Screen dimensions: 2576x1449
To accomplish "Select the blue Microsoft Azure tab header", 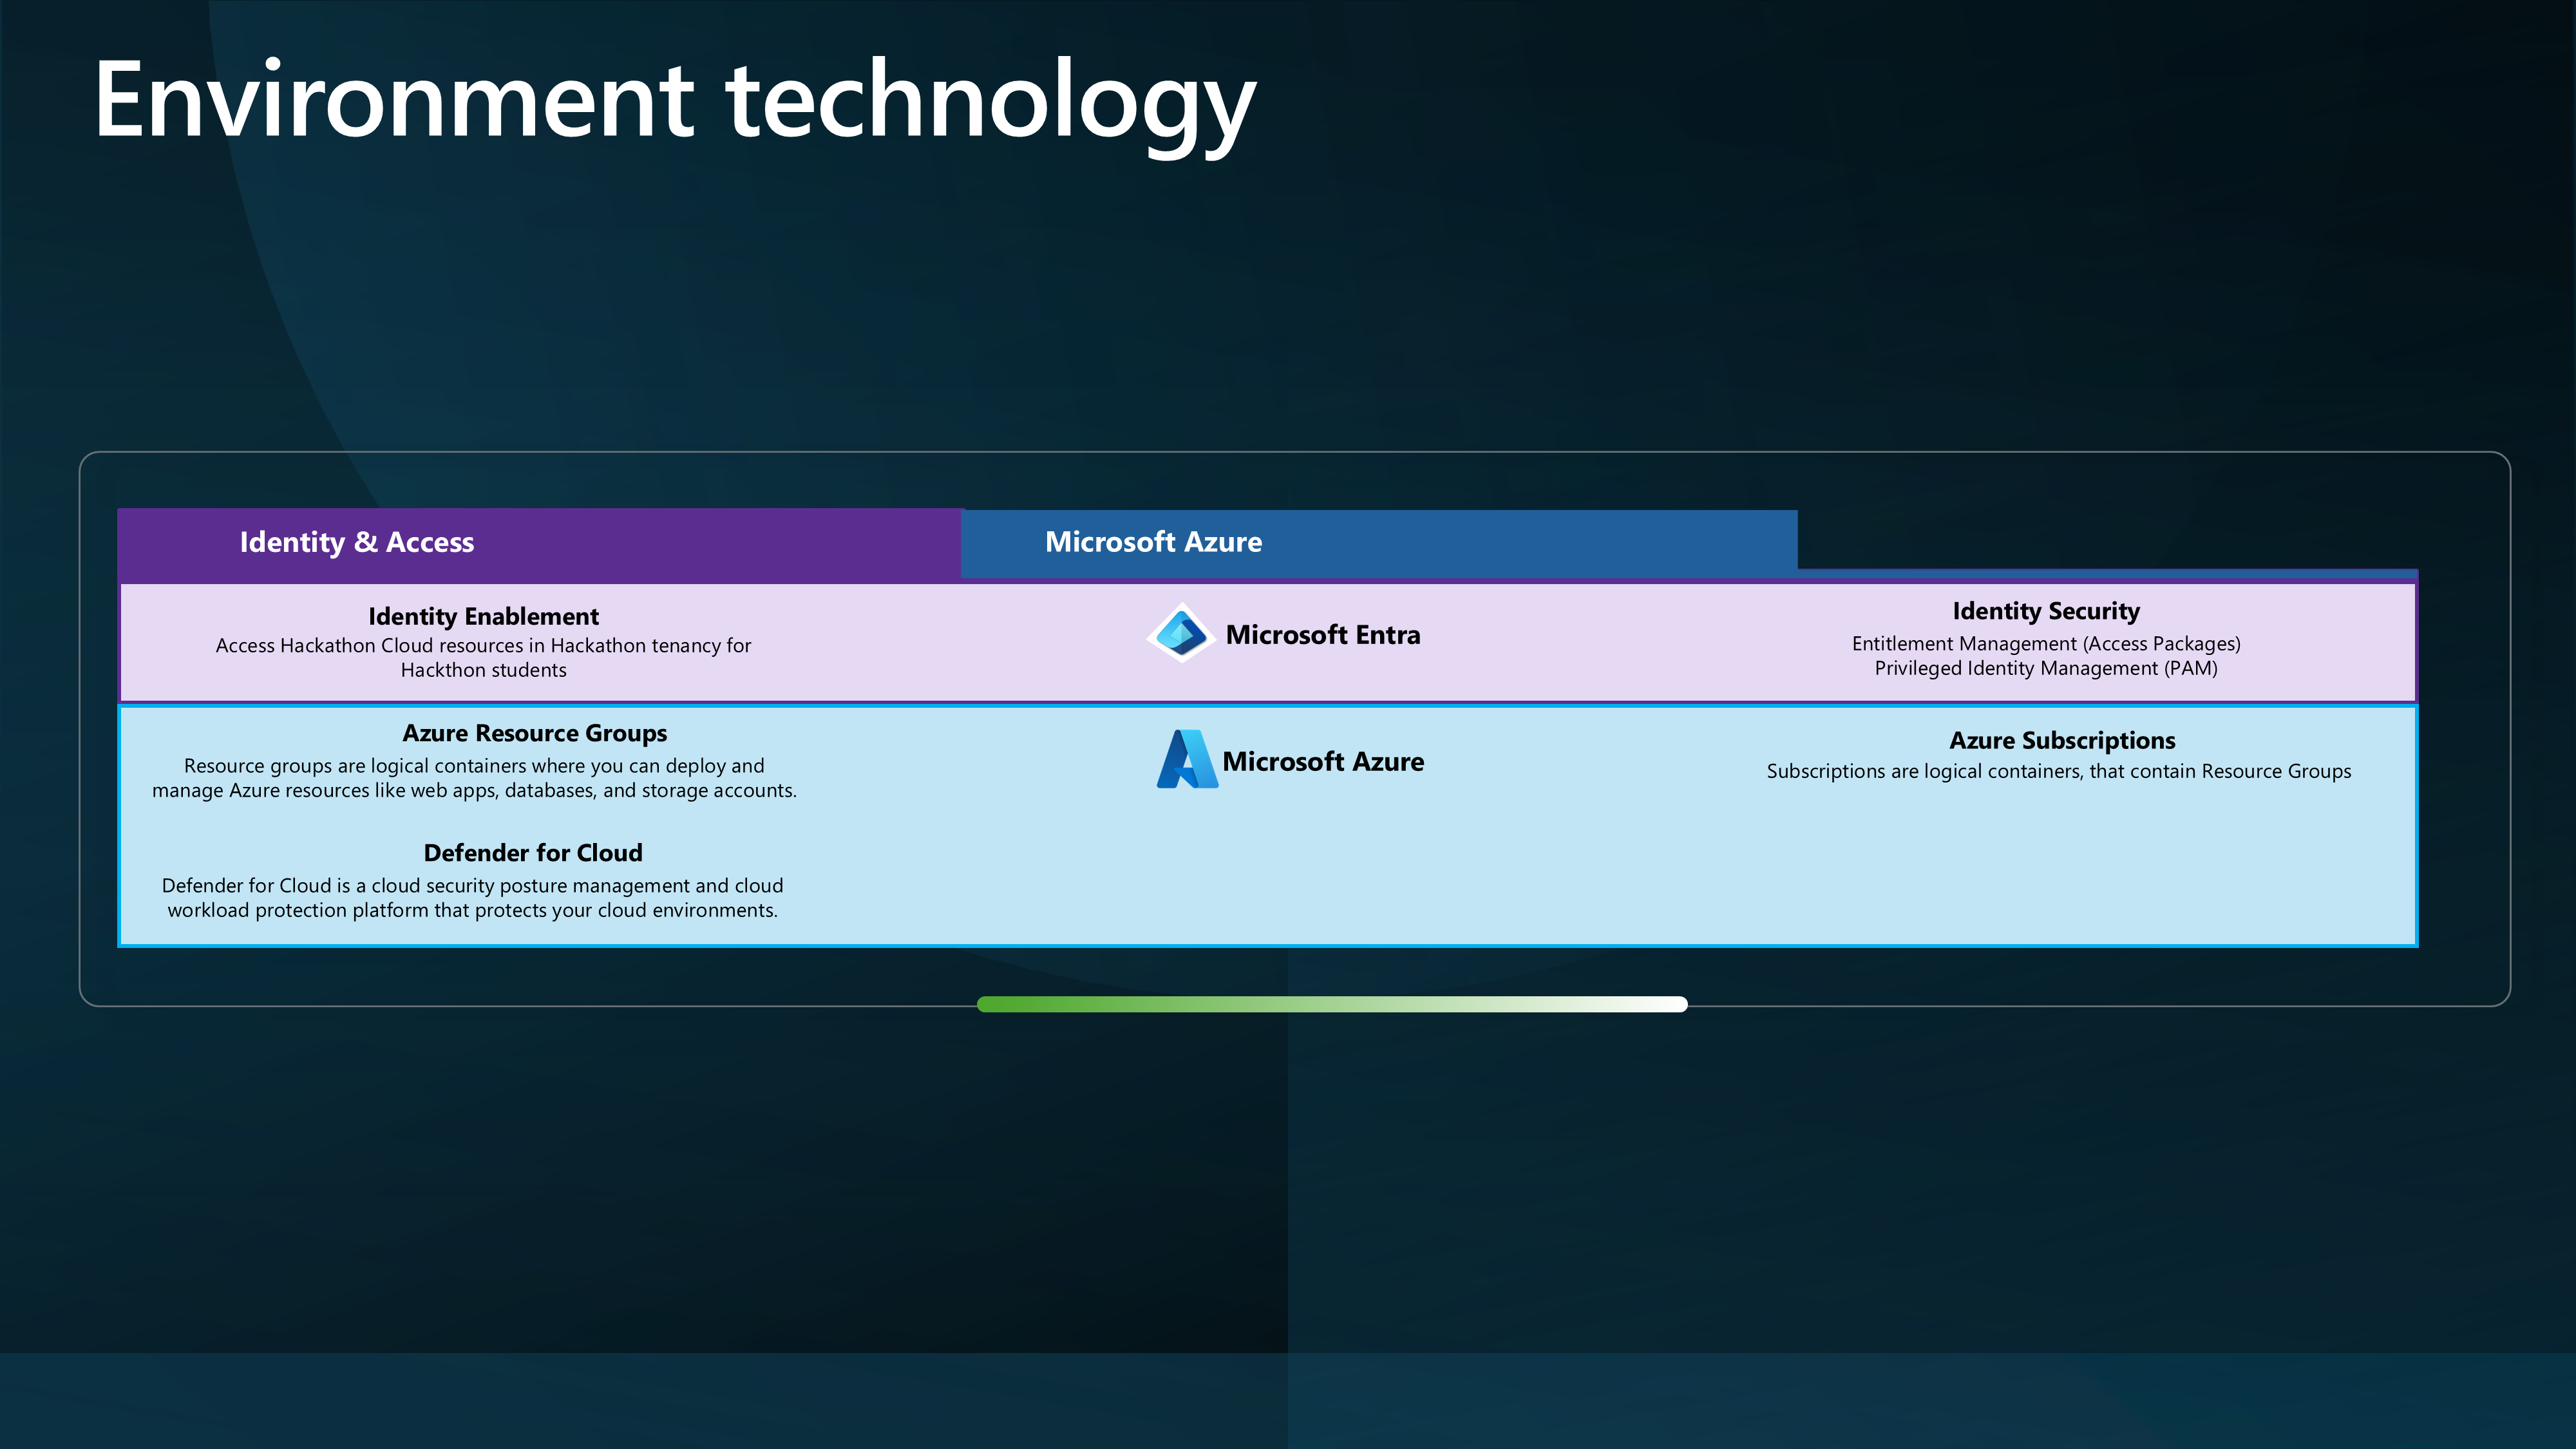I will point(1379,543).
